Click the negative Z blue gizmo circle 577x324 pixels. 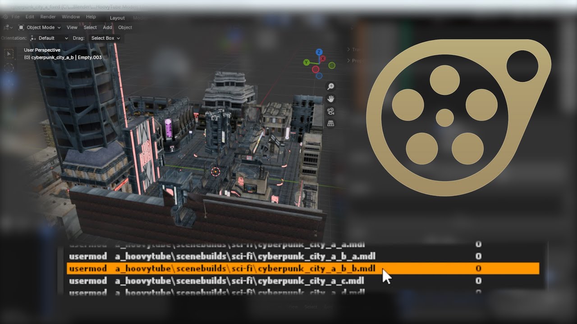pyautogui.click(x=319, y=76)
